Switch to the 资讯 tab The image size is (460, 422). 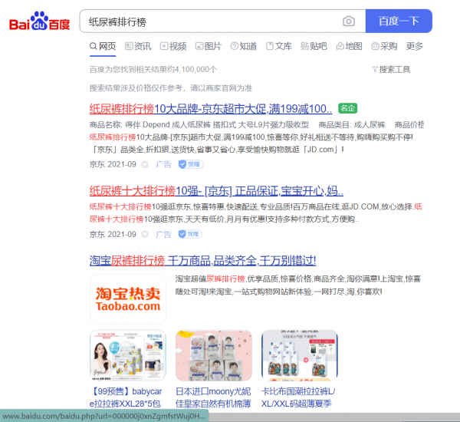(x=137, y=46)
